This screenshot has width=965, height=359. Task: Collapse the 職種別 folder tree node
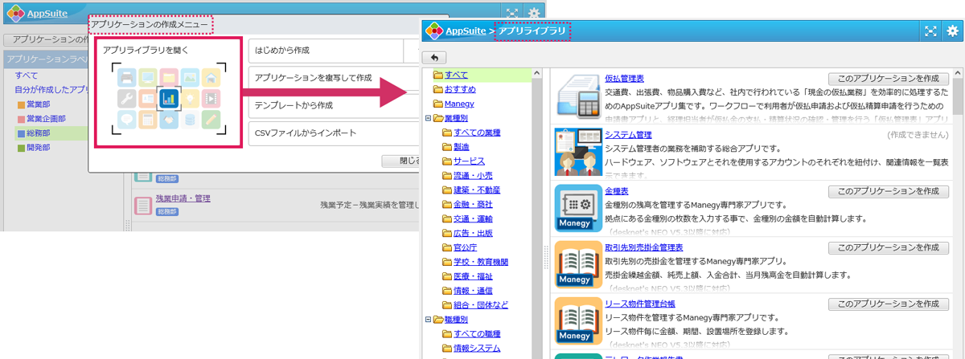428,320
